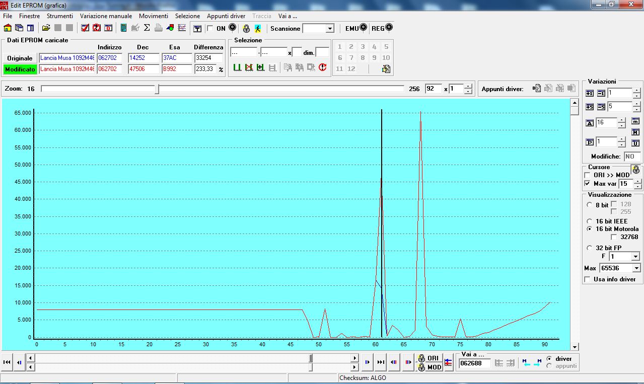
Task: Click the minus 1 variation icon
Action: pos(601,93)
